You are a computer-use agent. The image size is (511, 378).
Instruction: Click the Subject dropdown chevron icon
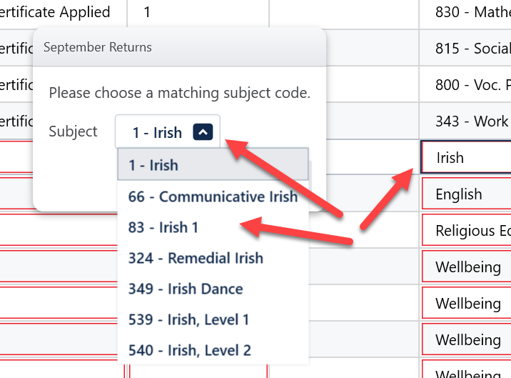tap(203, 132)
